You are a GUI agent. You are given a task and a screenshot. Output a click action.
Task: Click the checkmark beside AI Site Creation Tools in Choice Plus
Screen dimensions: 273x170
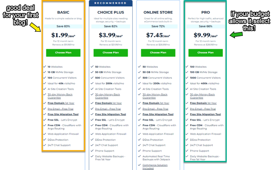pyautogui.click(x=92, y=89)
